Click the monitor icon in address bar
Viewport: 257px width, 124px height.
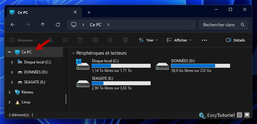74,25
